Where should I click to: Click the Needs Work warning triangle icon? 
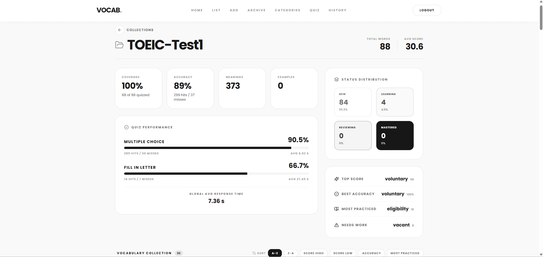[337, 225]
